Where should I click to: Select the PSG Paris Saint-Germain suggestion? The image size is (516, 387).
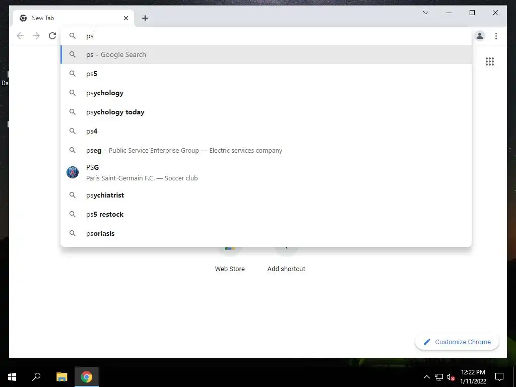[x=266, y=172]
